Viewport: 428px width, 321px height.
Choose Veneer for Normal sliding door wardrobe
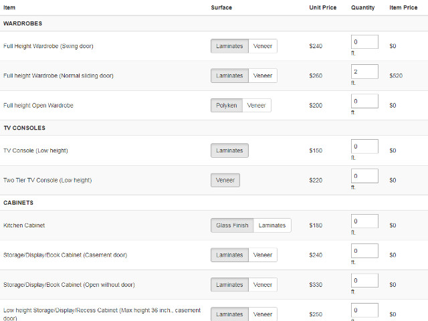(x=263, y=76)
